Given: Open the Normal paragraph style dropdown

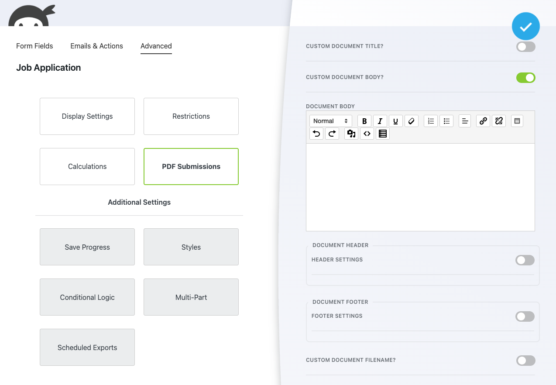Looking at the screenshot, I should point(330,121).
